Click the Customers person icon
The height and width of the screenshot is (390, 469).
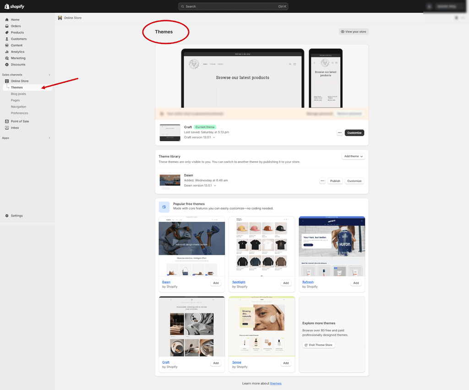tap(7, 39)
